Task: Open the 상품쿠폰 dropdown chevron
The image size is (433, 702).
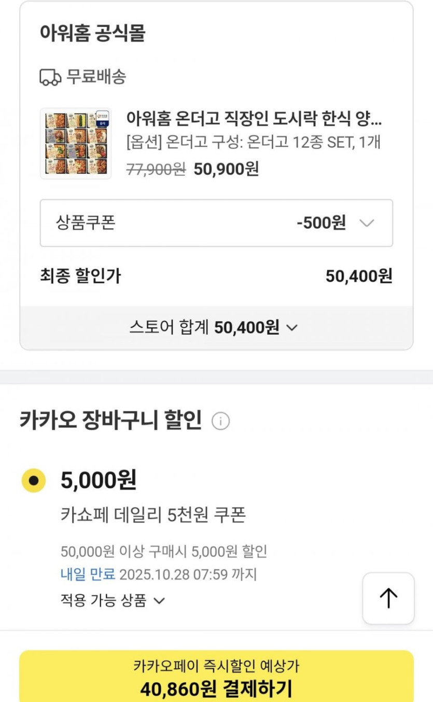Action: point(367,223)
